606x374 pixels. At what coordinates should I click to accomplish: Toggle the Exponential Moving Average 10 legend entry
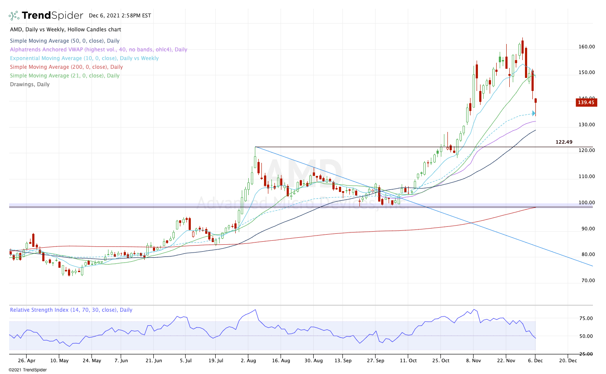[84, 58]
